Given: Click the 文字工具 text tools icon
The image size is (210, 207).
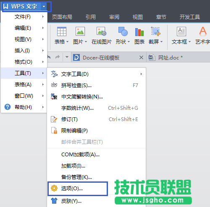Looking at the screenshot, I should pos(54,74).
